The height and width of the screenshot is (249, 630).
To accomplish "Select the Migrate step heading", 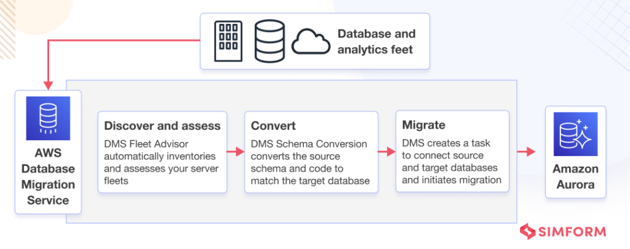I will (423, 125).
